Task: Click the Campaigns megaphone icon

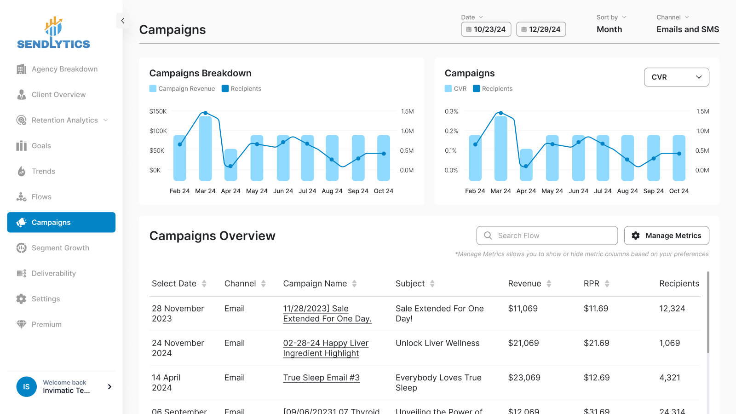Action: (21, 222)
